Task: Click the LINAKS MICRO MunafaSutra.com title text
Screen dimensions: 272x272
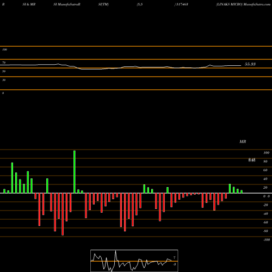Action: (243, 4)
